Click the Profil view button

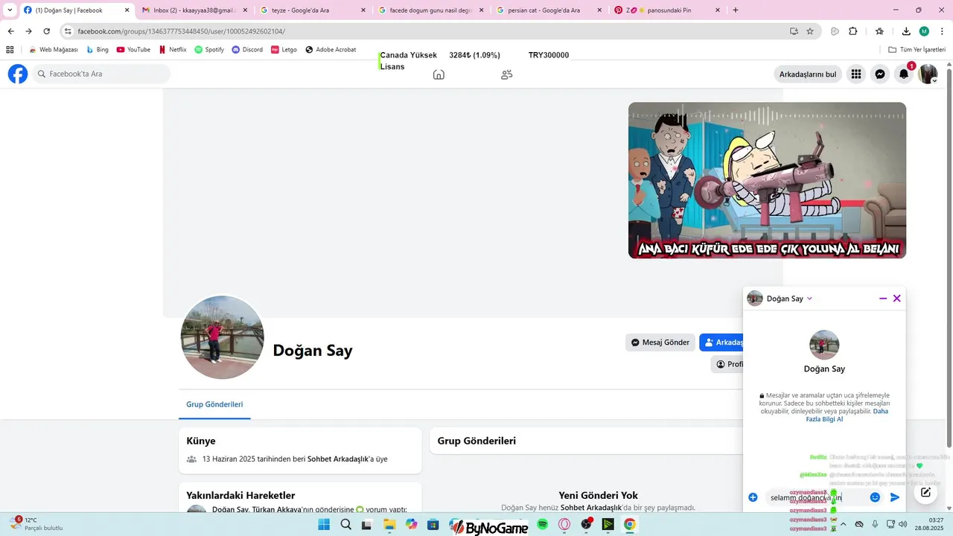click(727, 364)
